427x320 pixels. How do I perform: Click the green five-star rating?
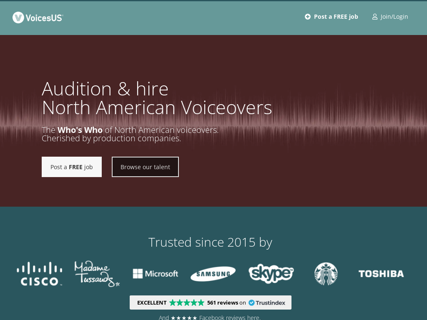[x=187, y=302]
